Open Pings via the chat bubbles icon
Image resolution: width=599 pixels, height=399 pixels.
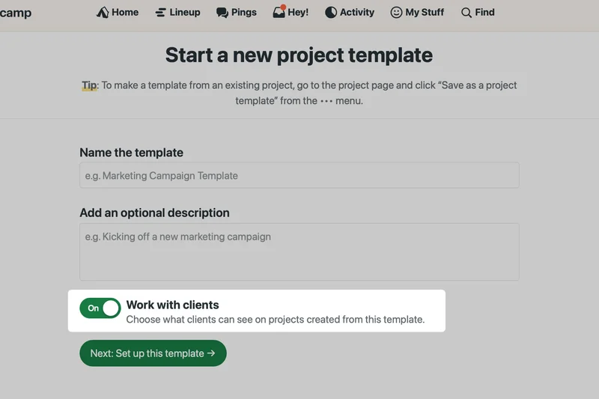(x=222, y=13)
